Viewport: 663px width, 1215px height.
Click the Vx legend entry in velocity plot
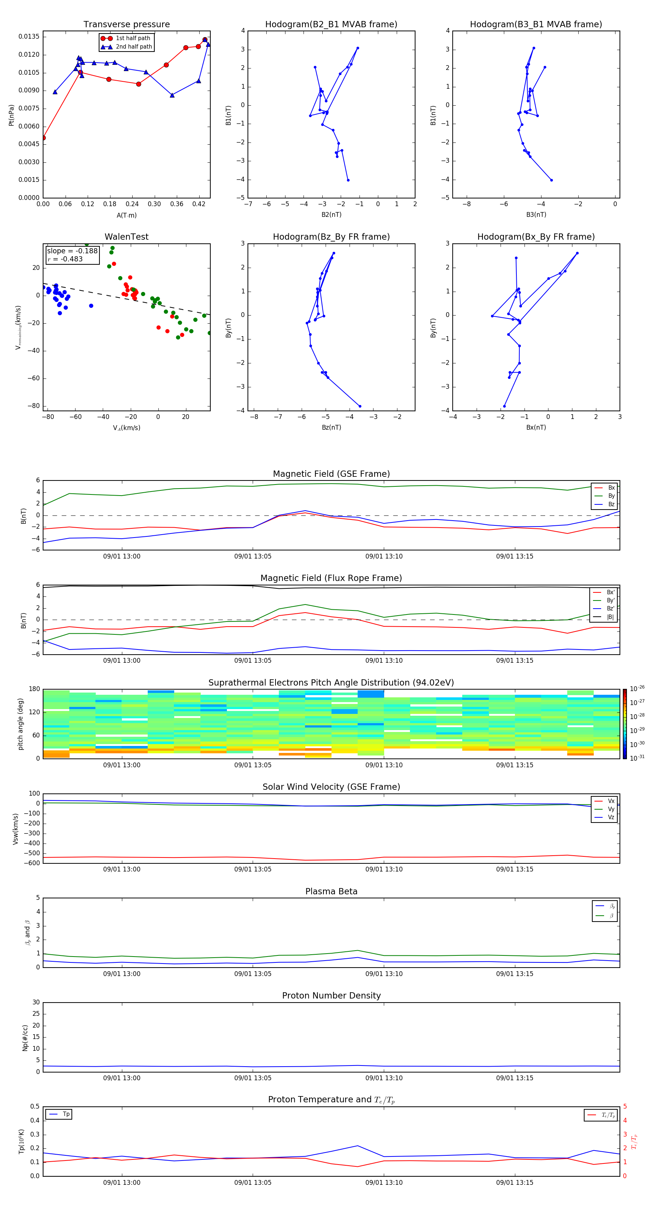pos(604,801)
